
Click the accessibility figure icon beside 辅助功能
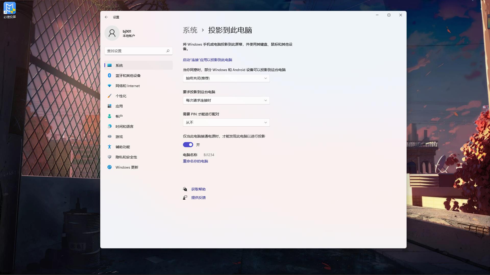tap(109, 147)
